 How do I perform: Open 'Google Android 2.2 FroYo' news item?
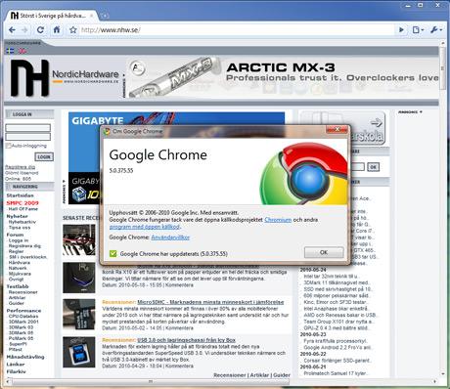(x=337, y=348)
